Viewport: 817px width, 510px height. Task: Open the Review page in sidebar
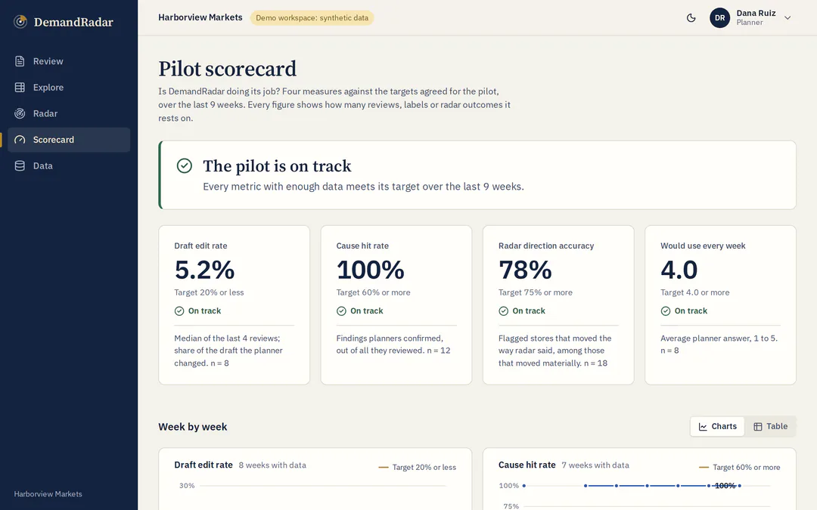tap(69, 61)
